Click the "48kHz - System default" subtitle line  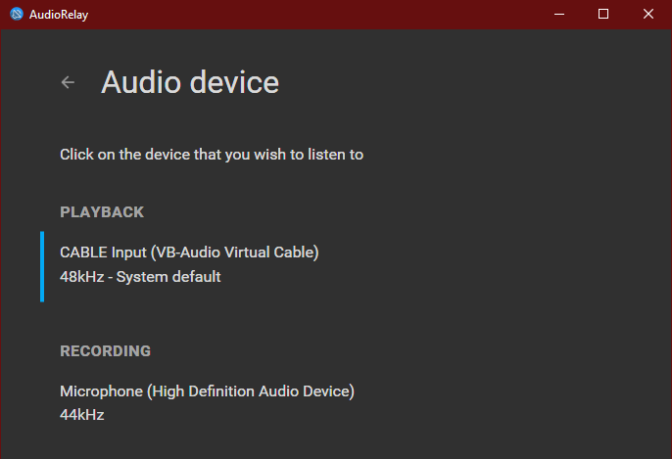pyautogui.click(x=140, y=277)
